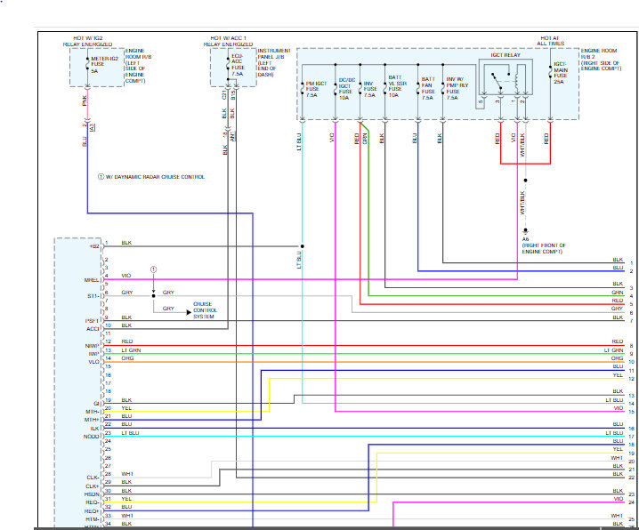Select the ST1- terminal label
The height and width of the screenshot is (530, 639).
click(x=93, y=296)
